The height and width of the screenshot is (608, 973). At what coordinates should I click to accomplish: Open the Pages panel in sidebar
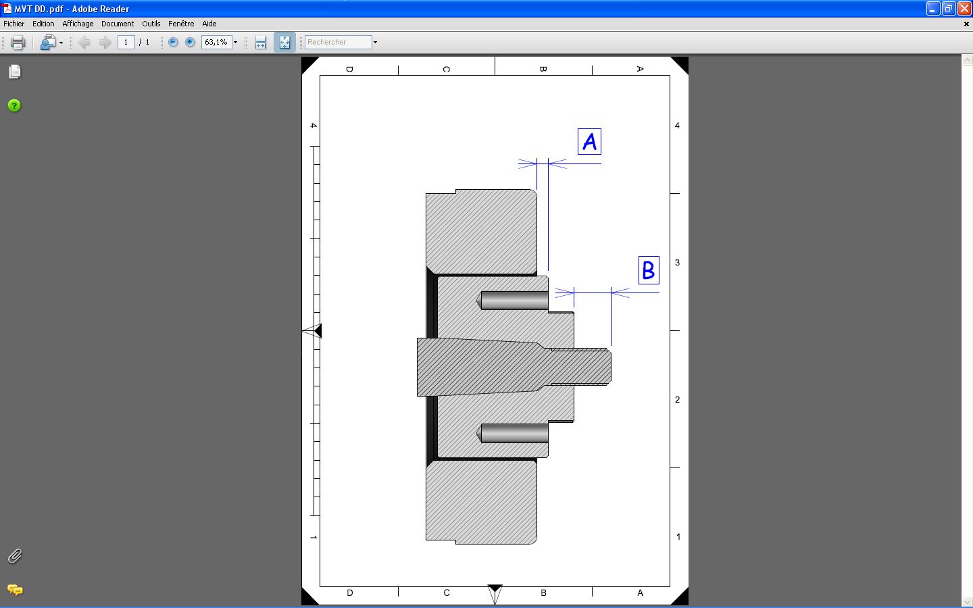click(15, 72)
